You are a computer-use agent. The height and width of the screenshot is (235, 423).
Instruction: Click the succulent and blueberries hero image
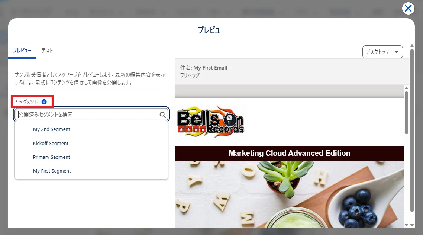click(x=289, y=194)
